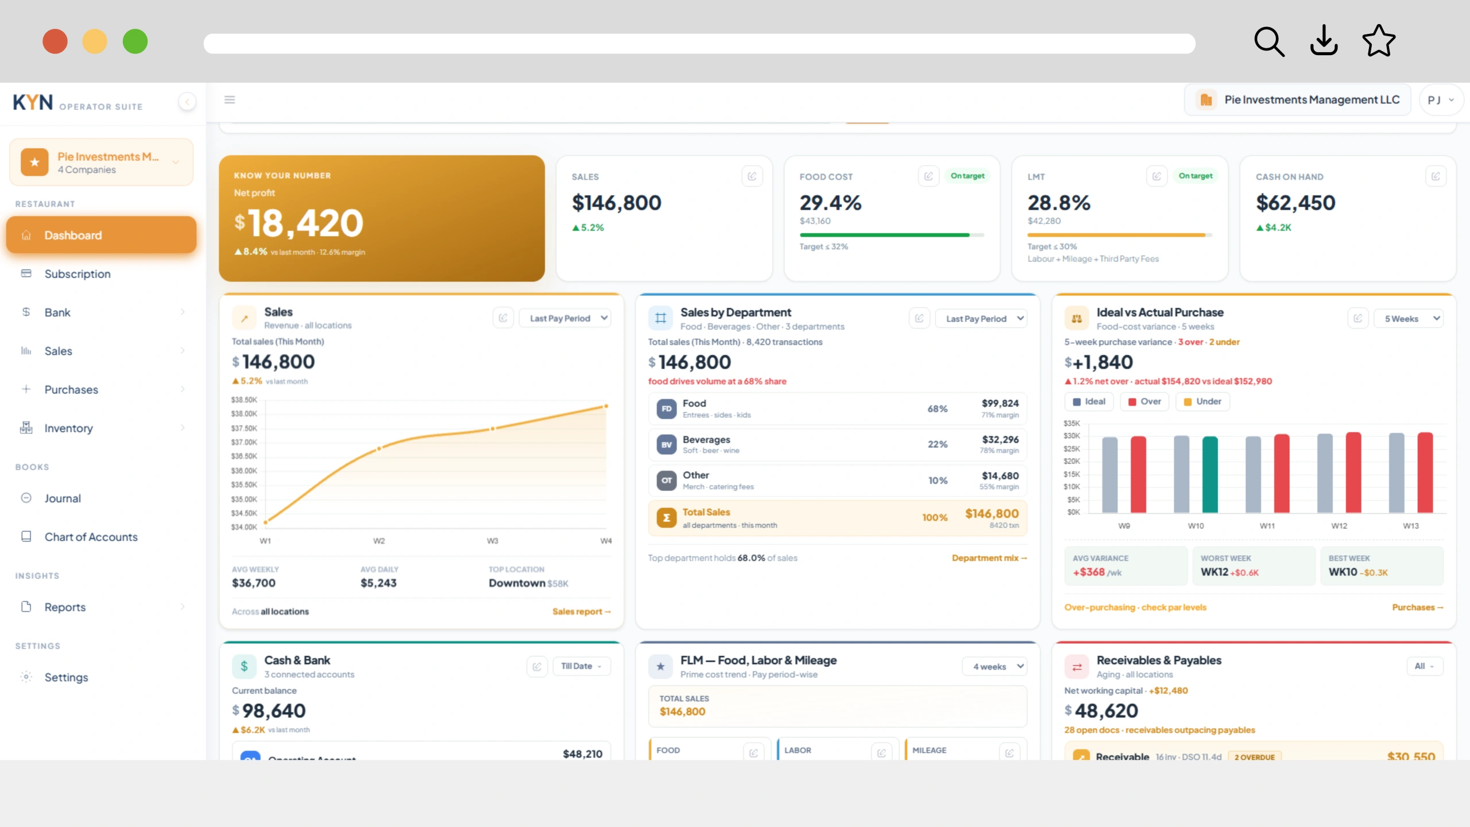Image resolution: width=1470 pixels, height=827 pixels.
Task: Click the edit icon on Food Cost card
Action: (x=928, y=176)
